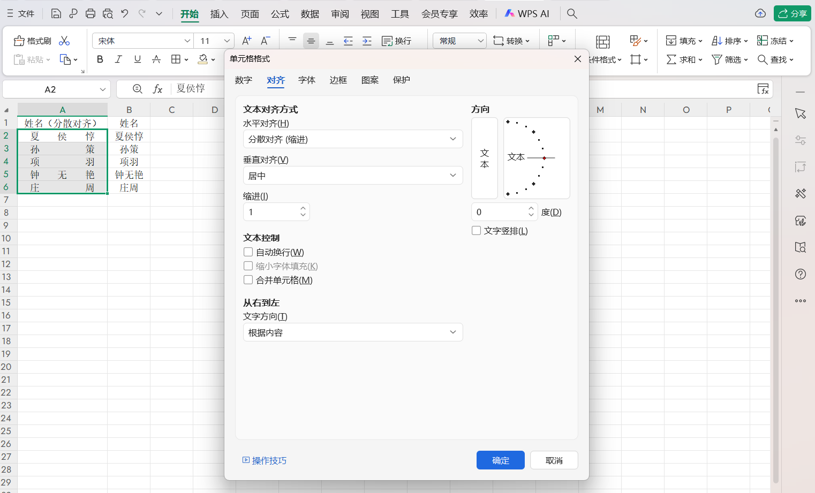Open the 文字方向 dropdown set to 根据内容

[x=352, y=332]
